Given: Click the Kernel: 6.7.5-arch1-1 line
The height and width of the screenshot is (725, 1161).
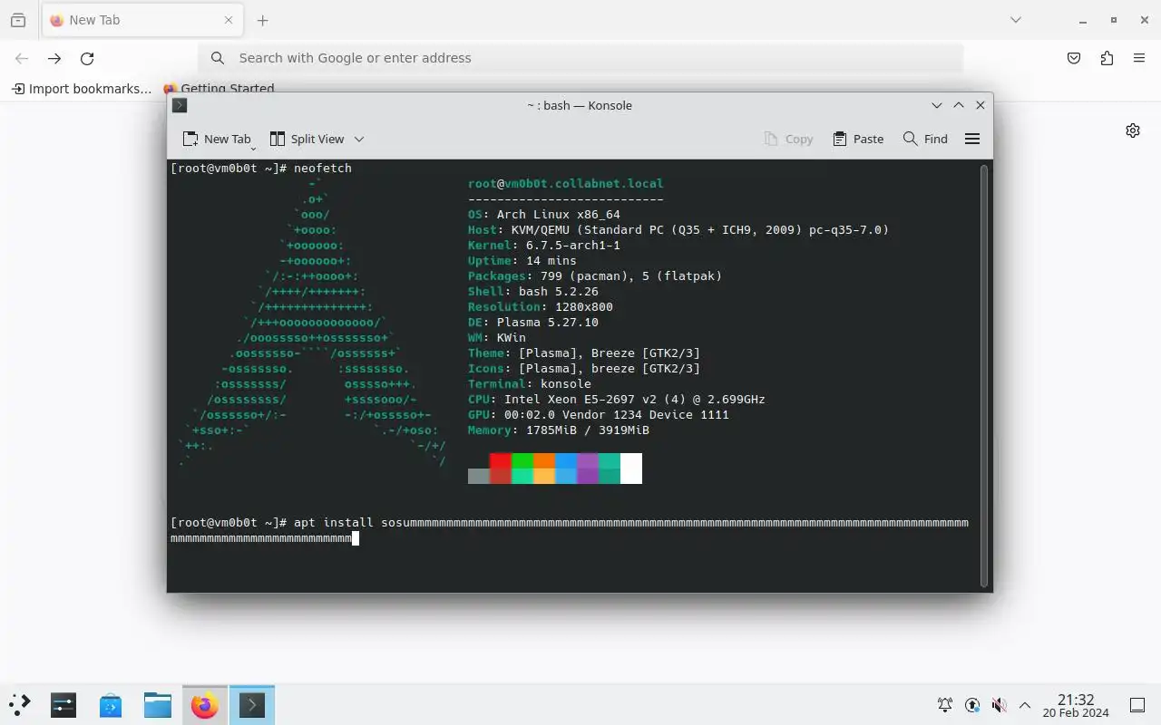Looking at the screenshot, I should 544,246.
